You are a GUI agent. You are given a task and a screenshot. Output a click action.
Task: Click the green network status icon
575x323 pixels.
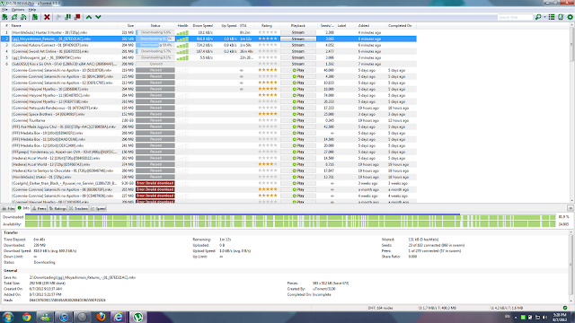pos(565,308)
